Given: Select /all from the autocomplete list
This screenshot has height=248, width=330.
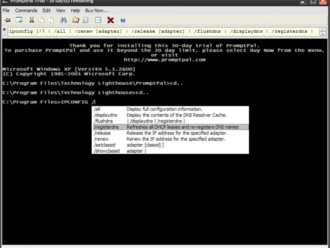Looking at the screenshot, I should [170, 109].
